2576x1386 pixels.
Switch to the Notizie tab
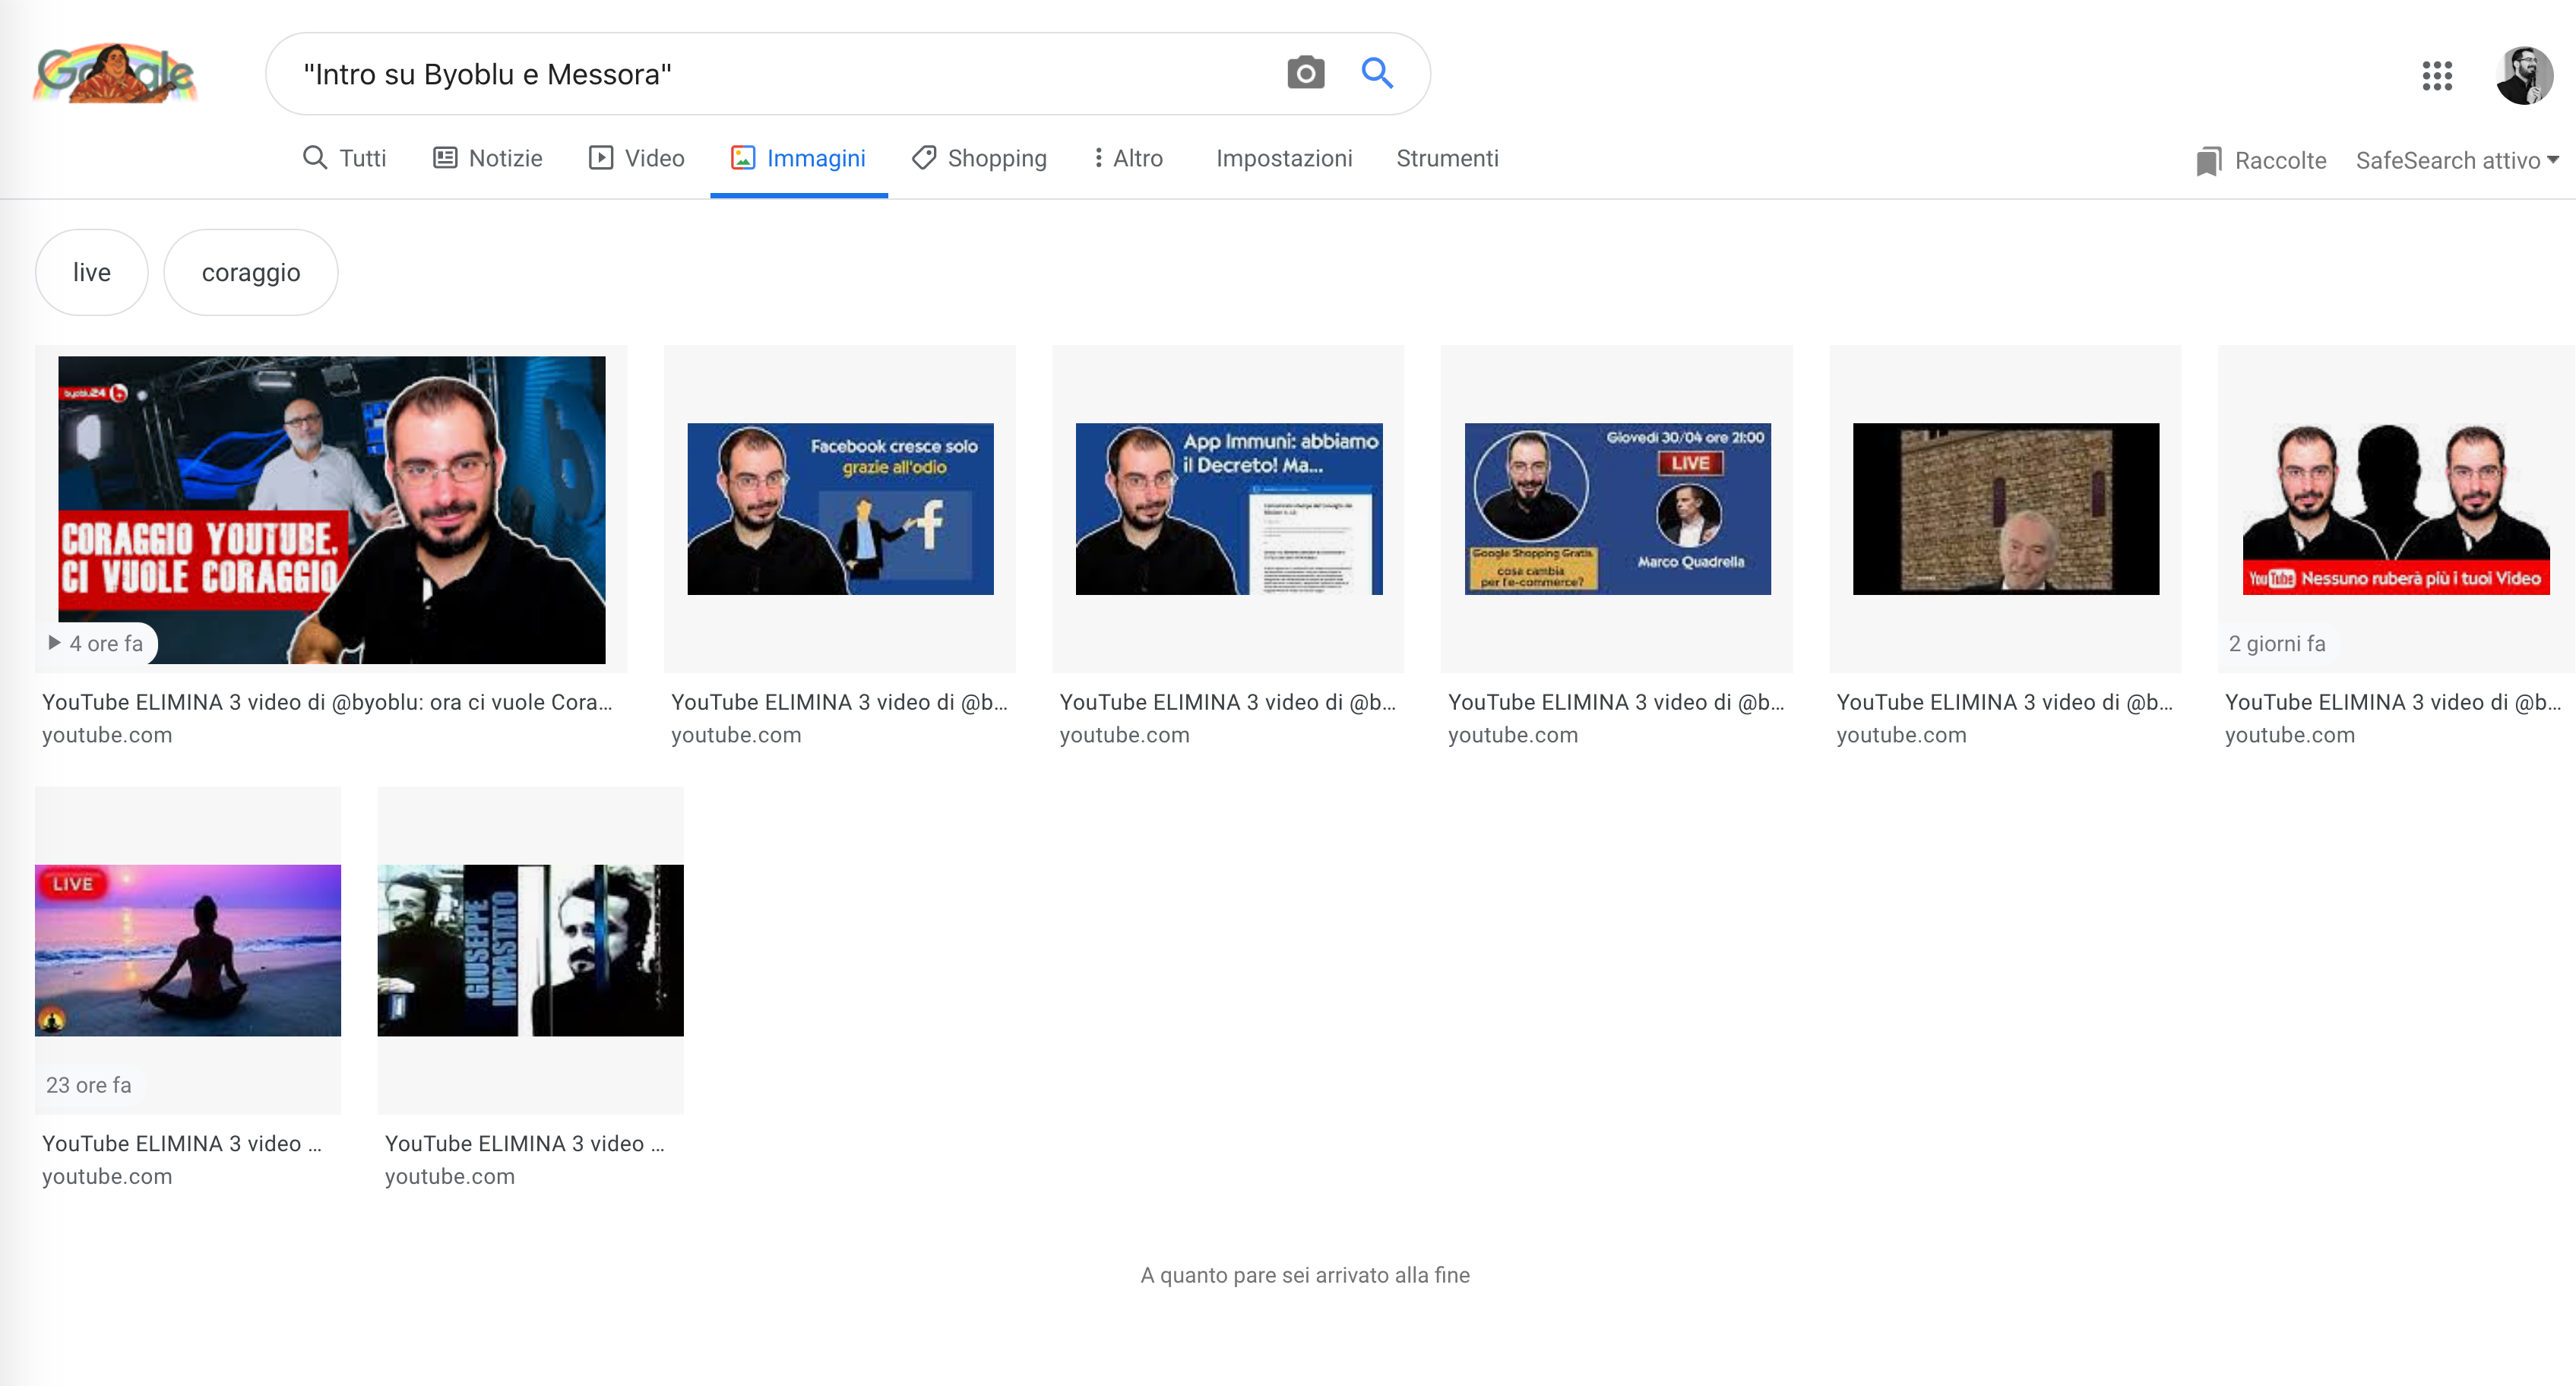click(x=488, y=158)
